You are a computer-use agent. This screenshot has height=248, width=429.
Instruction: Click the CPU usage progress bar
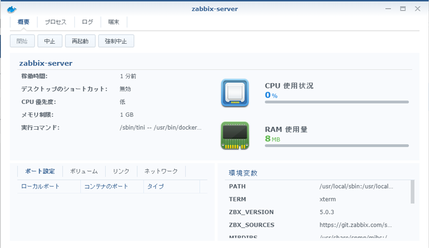point(337,102)
